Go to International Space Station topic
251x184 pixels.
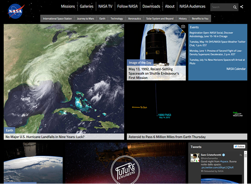click(57, 18)
